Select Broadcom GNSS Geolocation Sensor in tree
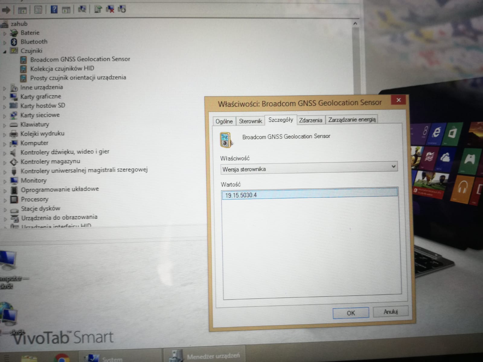483x362 pixels. tap(80, 59)
